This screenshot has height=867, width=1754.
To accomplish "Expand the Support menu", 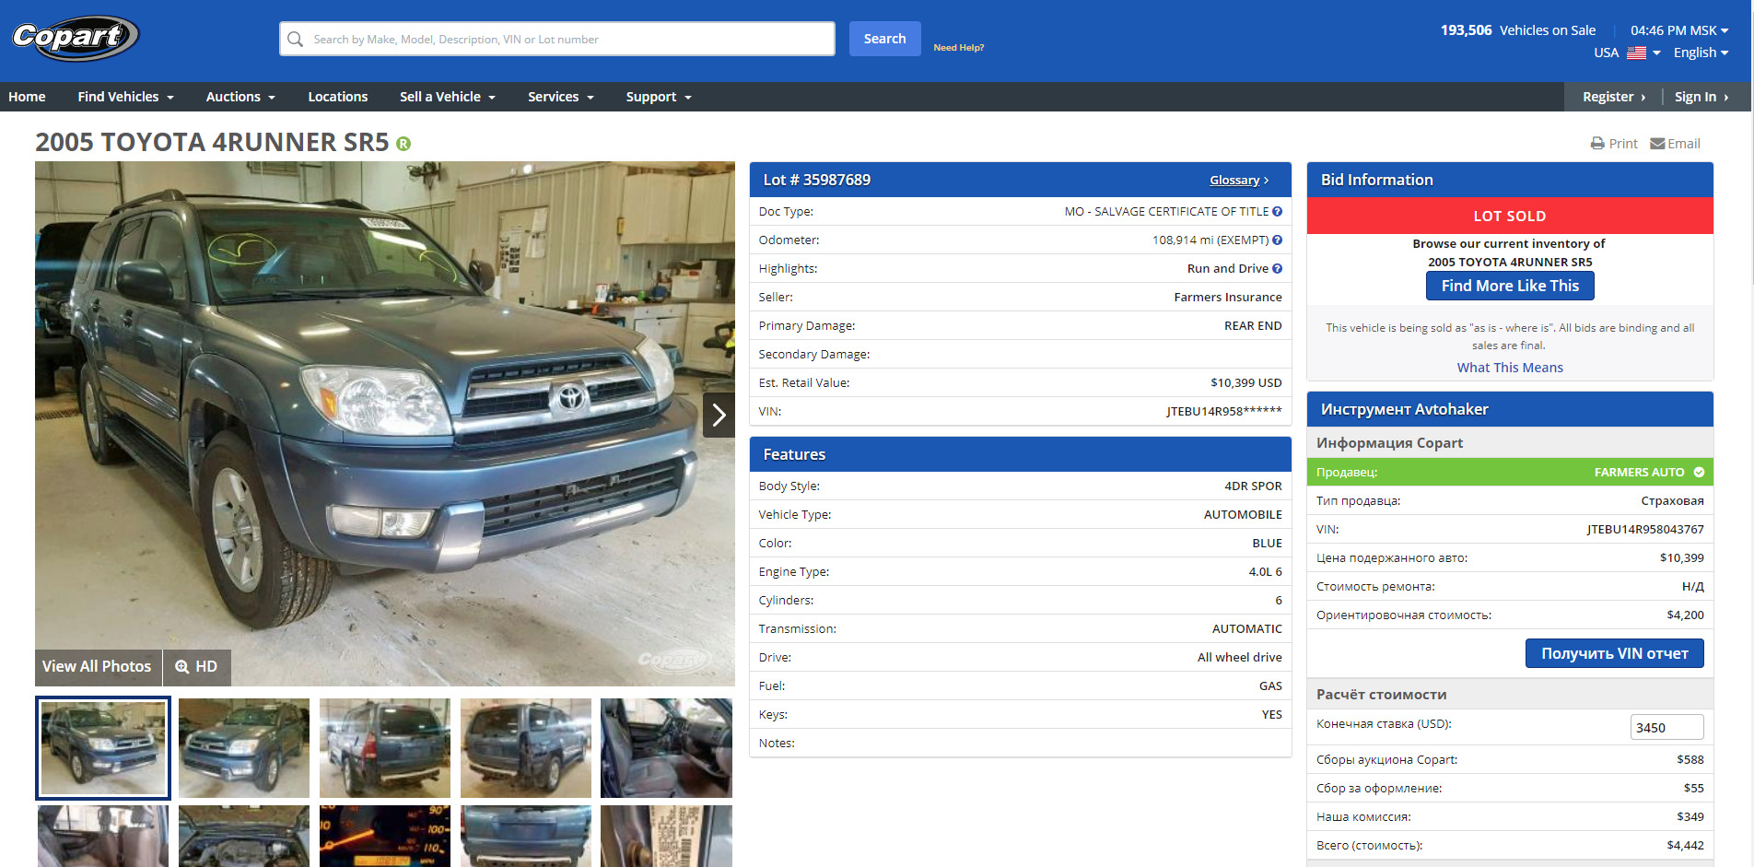I will [659, 97].
